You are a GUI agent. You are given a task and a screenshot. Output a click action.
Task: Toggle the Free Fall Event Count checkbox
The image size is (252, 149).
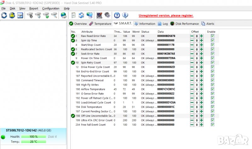point(212,125)
